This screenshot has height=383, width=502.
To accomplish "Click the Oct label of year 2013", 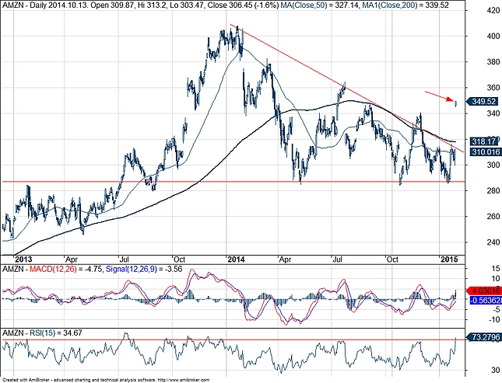I will pos(179,259).
